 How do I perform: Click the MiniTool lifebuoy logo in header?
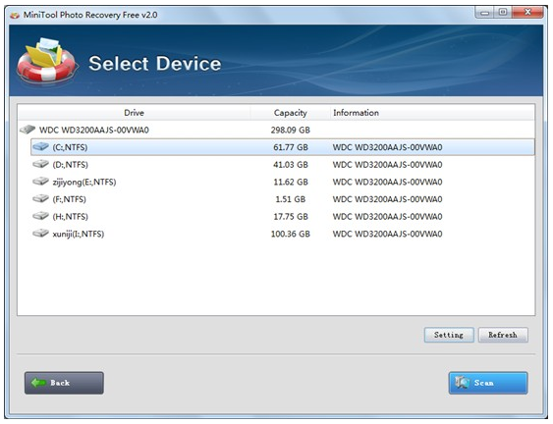click(x=47, y=62)
